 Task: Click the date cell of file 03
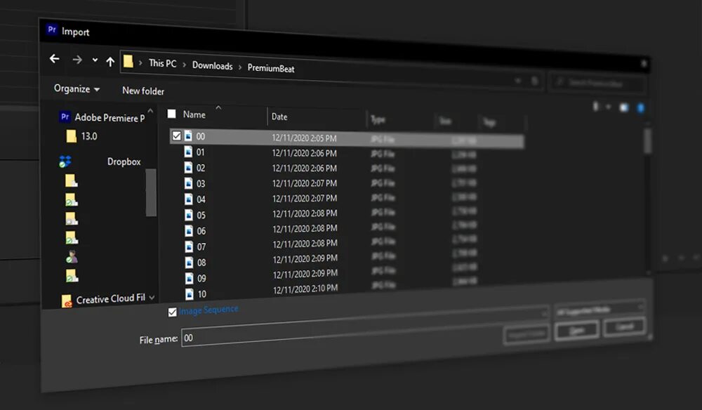305,183
